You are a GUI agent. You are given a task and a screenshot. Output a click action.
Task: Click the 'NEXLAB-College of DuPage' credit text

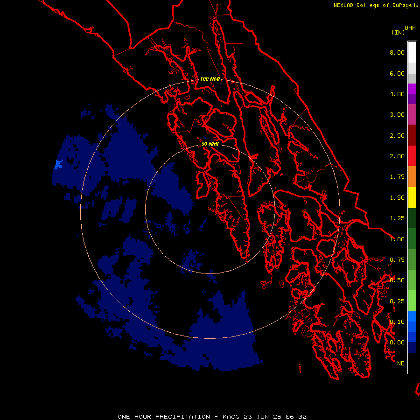372,5
